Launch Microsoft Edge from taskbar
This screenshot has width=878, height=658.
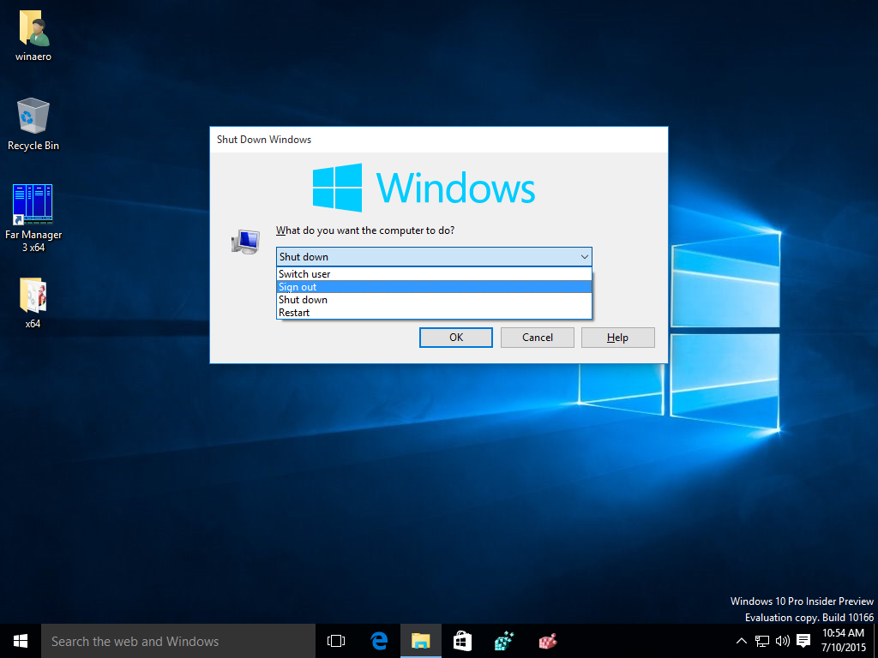[x=379, y=641]
